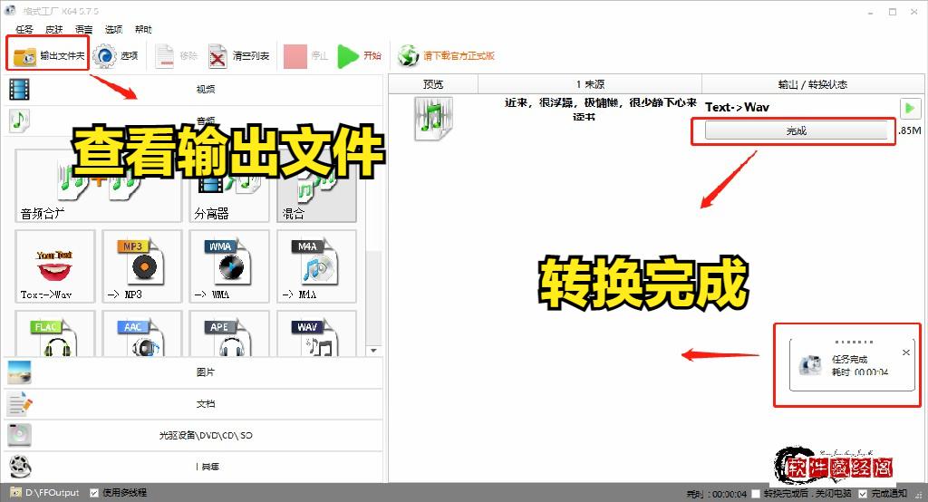Click the task's audio preview thumbnail

(x=434, y=118)
